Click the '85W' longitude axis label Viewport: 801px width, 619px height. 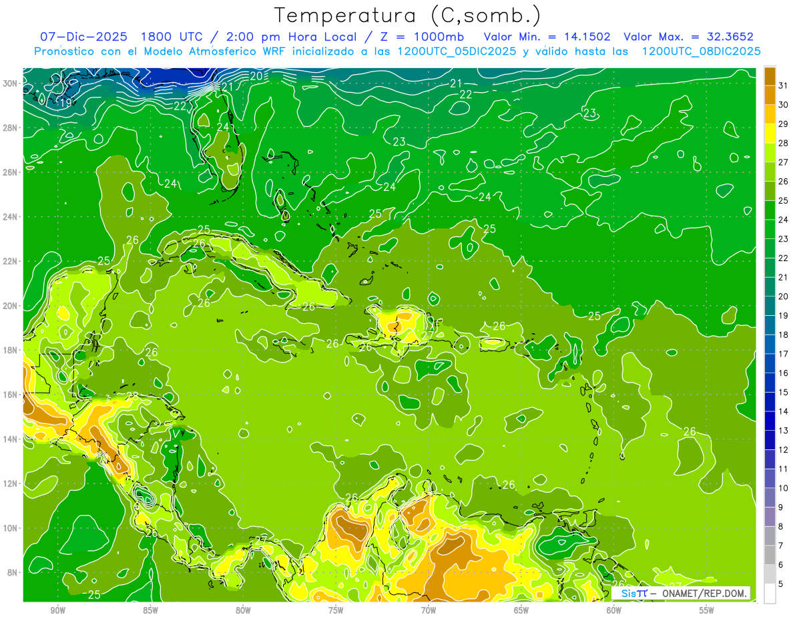point(150,610)
